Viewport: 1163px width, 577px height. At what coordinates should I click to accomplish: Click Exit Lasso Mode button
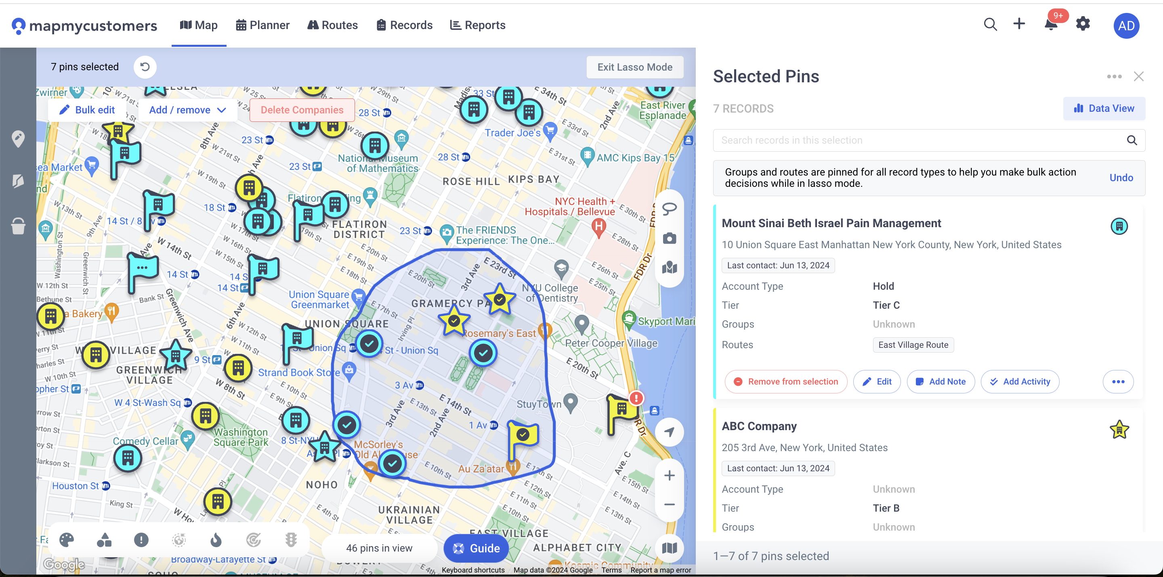click(634, 67)
